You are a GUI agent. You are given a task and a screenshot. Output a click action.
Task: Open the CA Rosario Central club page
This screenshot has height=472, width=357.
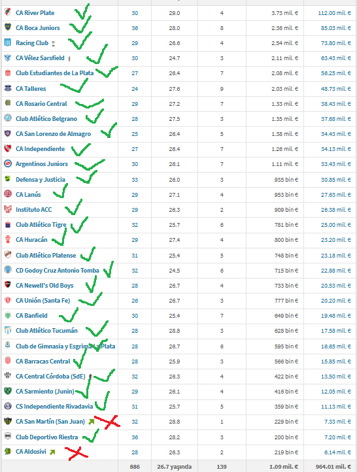(41, 104)
